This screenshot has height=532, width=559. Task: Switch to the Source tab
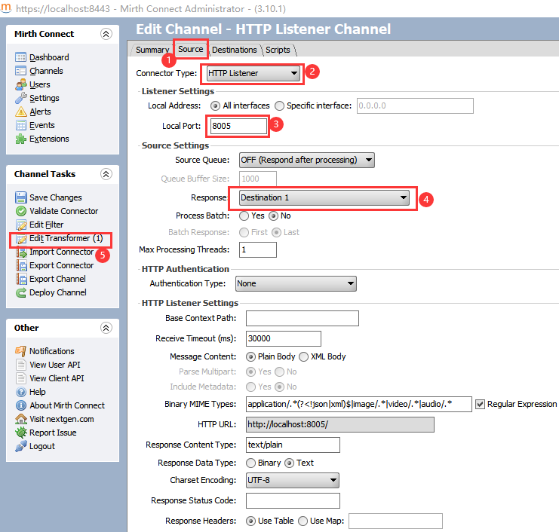[x=191, y=49]
